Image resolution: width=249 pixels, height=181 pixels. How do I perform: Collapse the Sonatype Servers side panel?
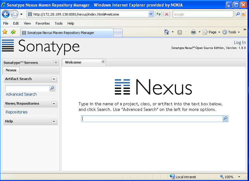point(56,63)
